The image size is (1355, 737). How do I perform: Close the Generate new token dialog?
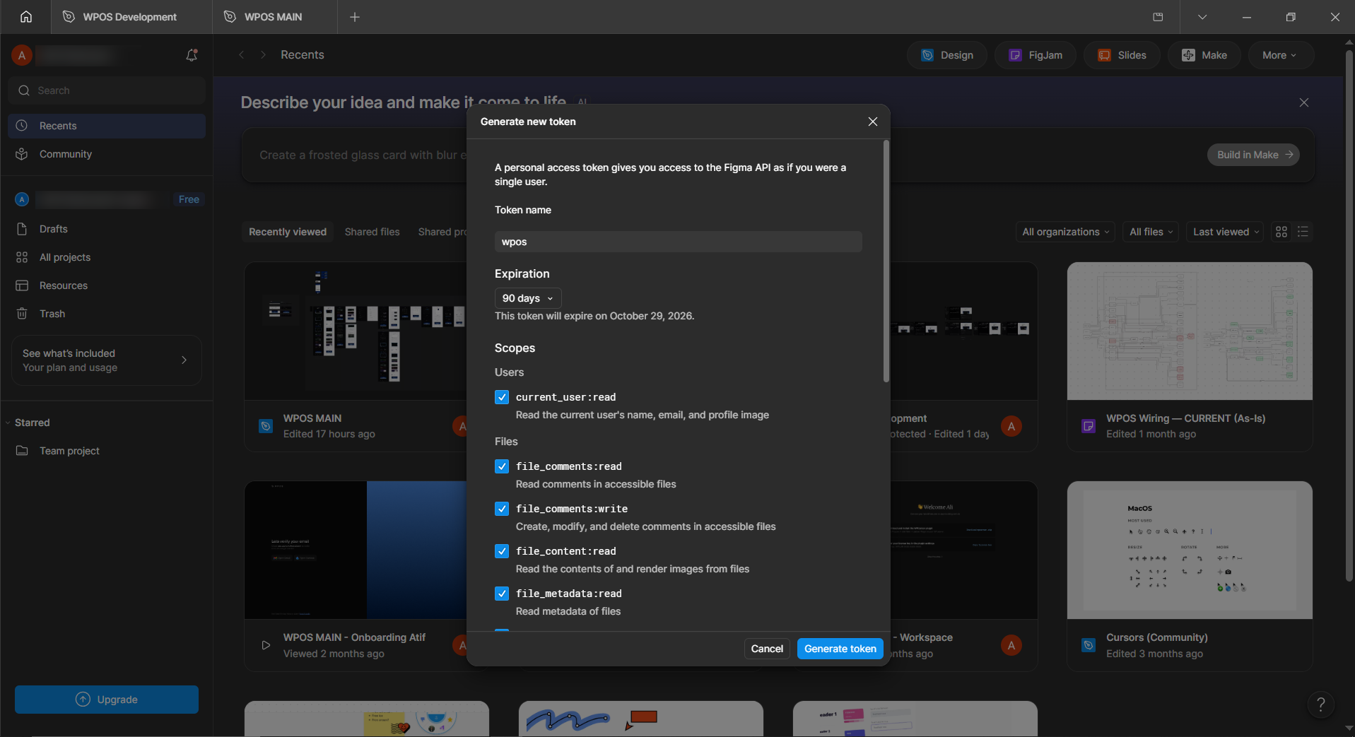pos(873,122)
